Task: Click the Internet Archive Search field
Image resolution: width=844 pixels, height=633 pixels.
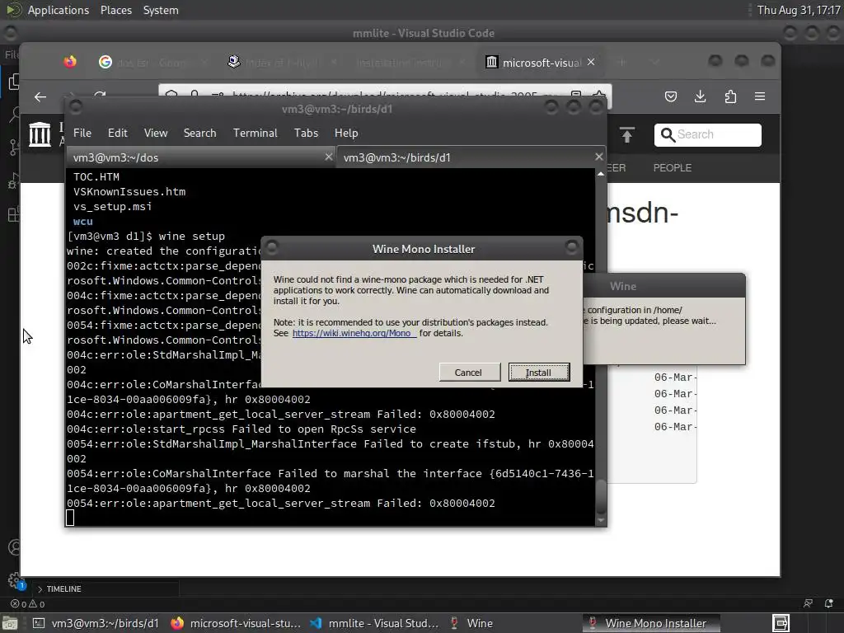Action: click(x=708, y=134)
